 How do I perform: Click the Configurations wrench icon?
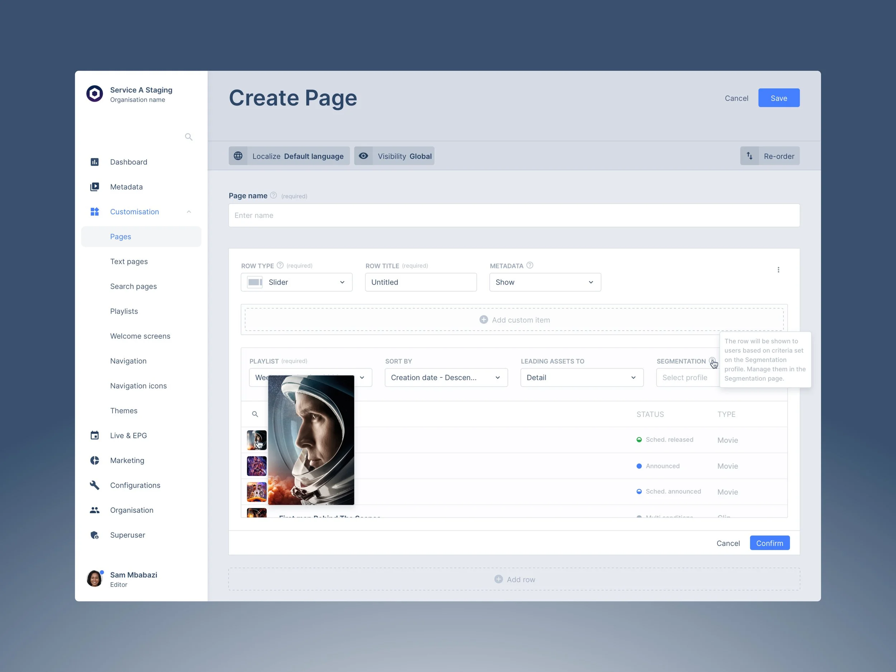[x=94, y=485]
